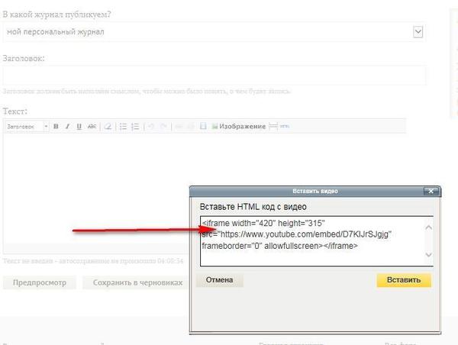Insert a bulleted list
The image size is (458, 345).
(122, 126)
